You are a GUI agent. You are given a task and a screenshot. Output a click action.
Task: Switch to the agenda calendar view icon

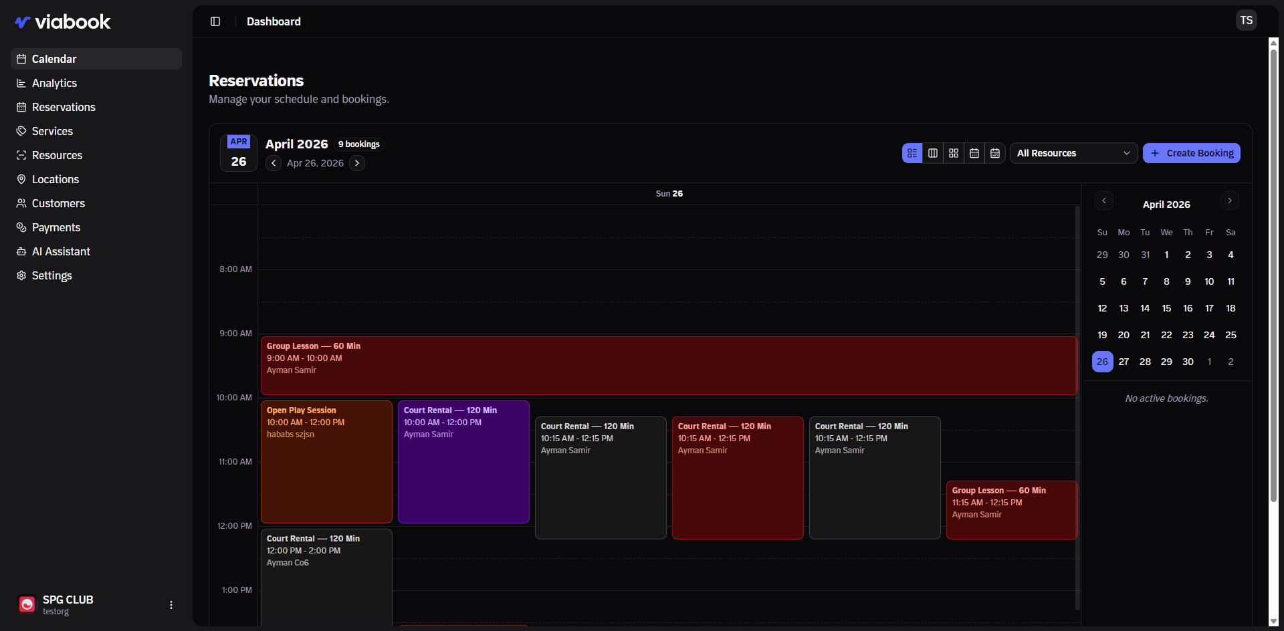(x=995, y=153)
